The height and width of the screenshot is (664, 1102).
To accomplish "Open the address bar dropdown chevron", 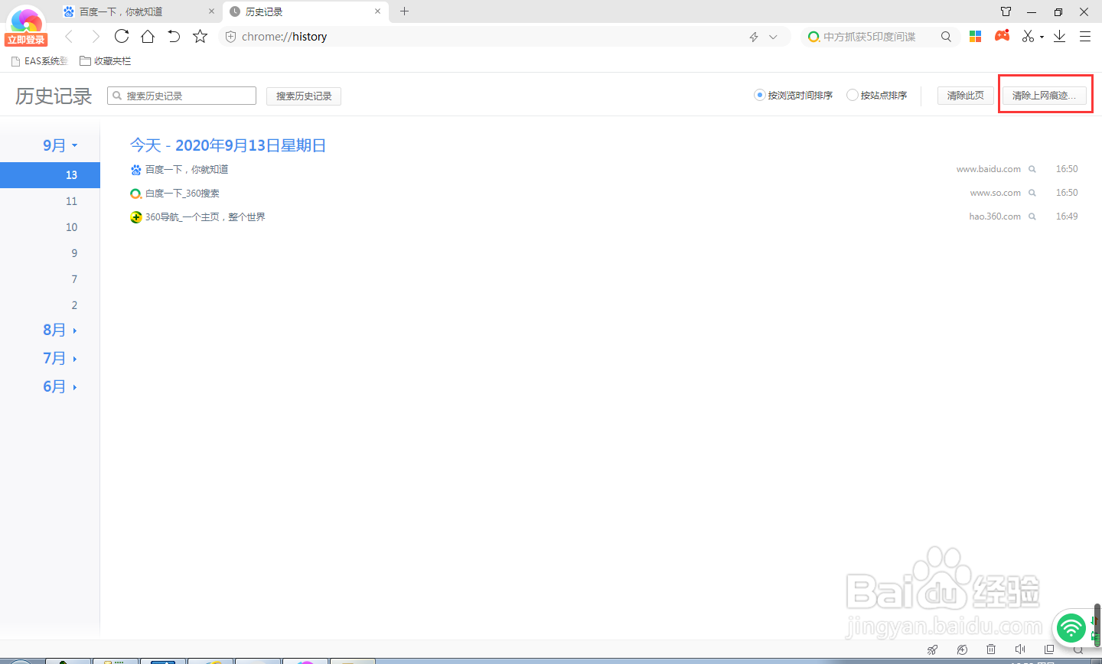I will pos(773,37).
